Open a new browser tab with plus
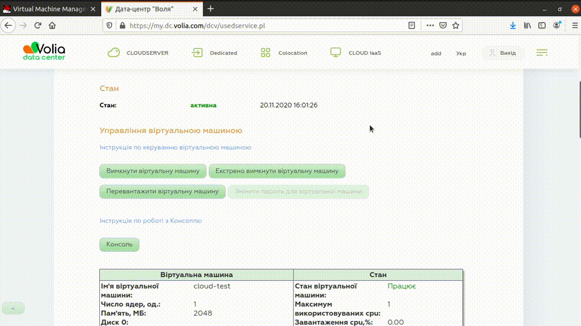 [211, 9]
